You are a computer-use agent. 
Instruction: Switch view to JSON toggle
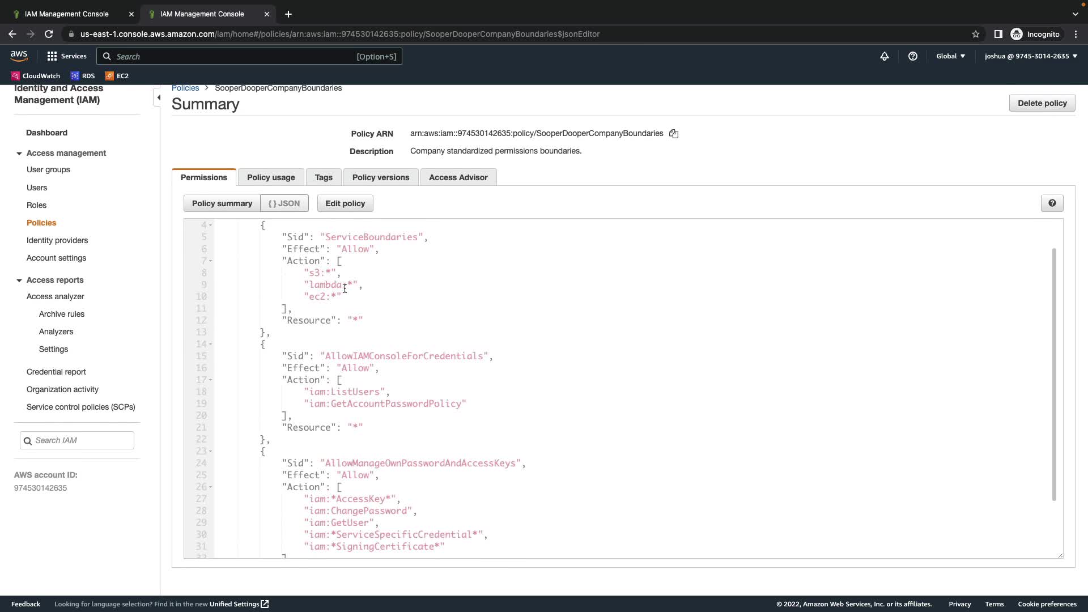click(x=284, y=203)
